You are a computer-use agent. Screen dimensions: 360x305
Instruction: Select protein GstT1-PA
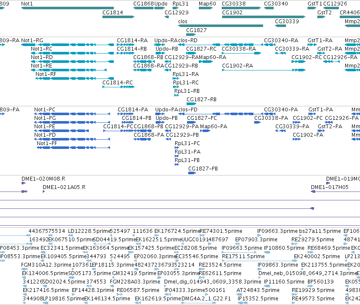(x=312, y=114)
